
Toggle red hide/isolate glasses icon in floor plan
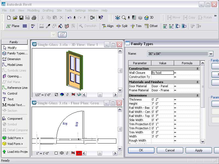[79, 153]
